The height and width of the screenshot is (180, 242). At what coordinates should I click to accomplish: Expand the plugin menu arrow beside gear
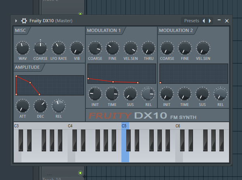coord(16,21)
